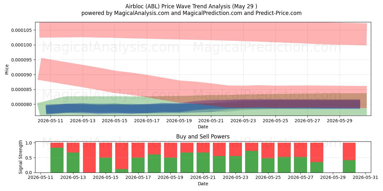Click the tall green bar portion near 2026-05-24
Viewport: 383px width, 191px height.
pos(252,162)
